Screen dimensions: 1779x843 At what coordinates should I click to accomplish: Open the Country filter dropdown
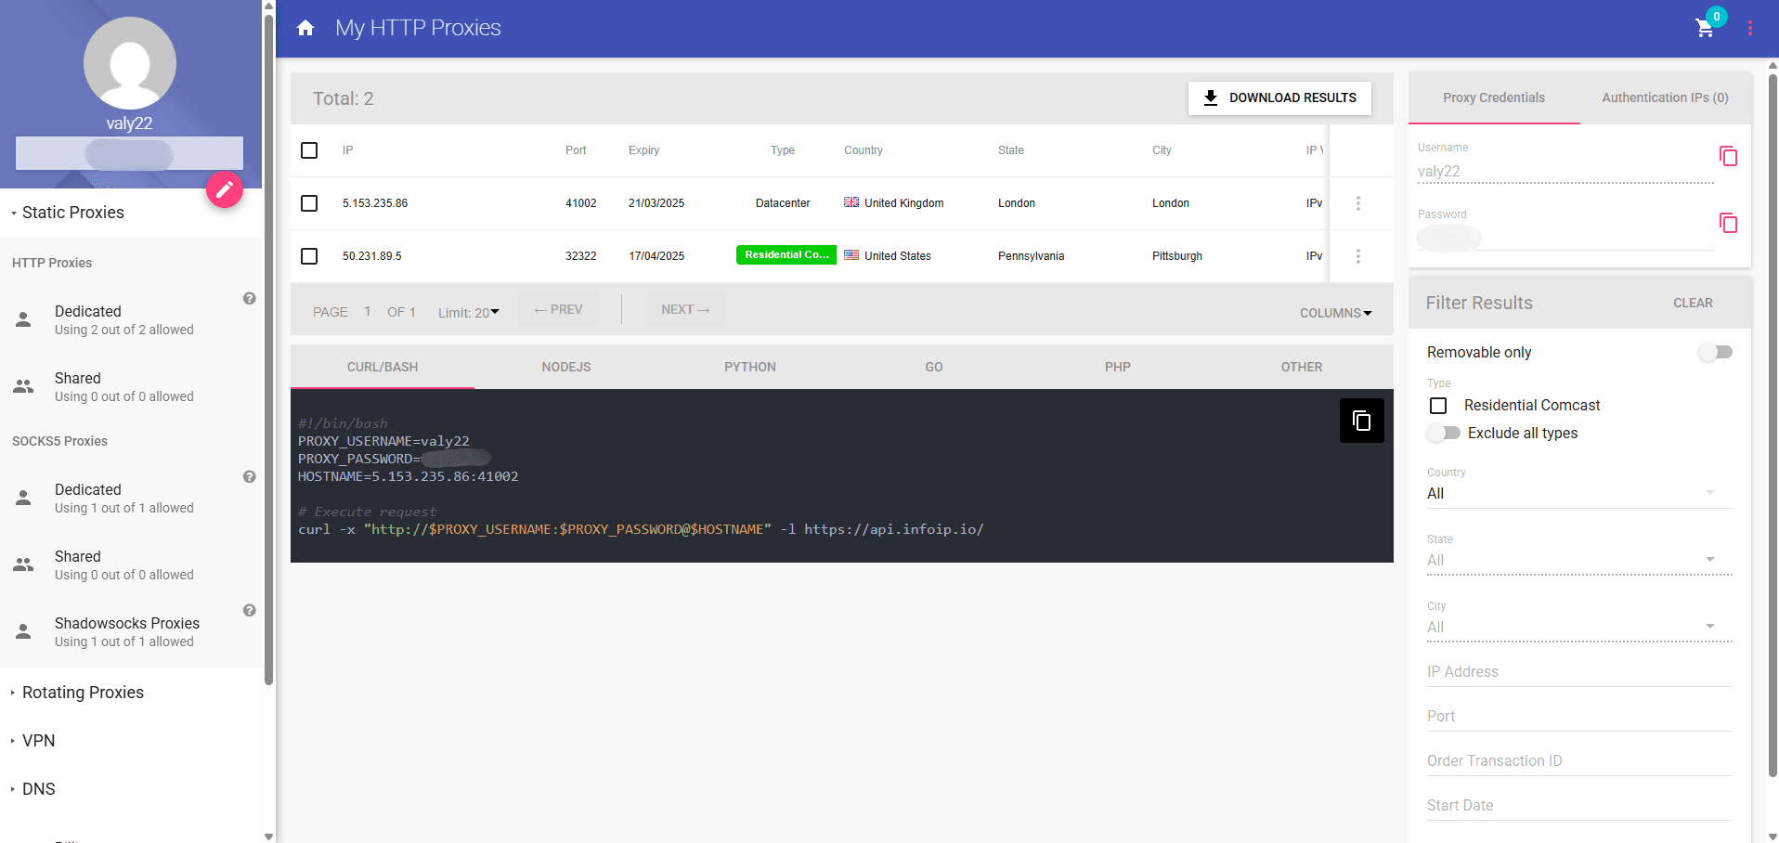tap(1578, 493)
